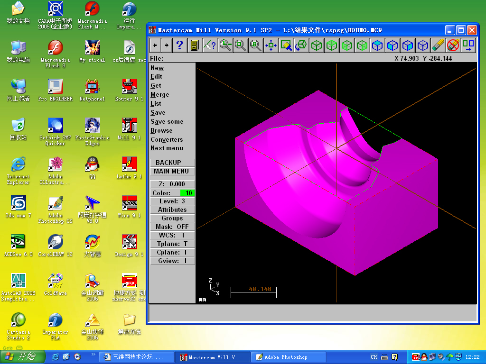Image resolution: width=486 pixels, height=364 pixels.
Task: Click the Mastercam Mill taskbar button
Action: click(212, 357)
